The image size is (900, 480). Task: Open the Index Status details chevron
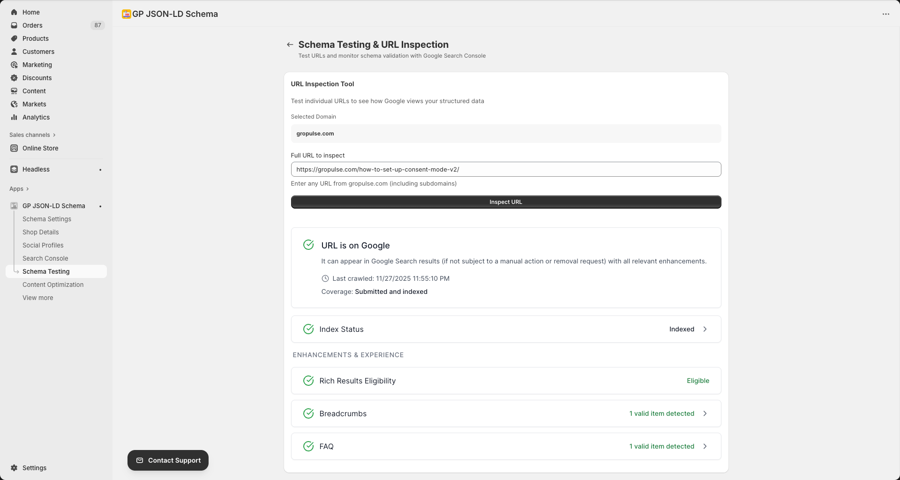tap(705, 329)
